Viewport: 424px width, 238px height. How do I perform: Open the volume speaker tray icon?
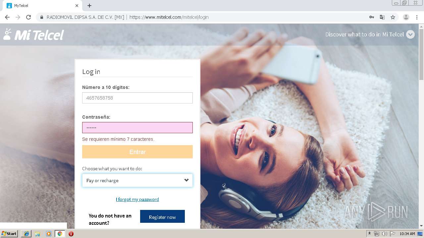point(384,234)
